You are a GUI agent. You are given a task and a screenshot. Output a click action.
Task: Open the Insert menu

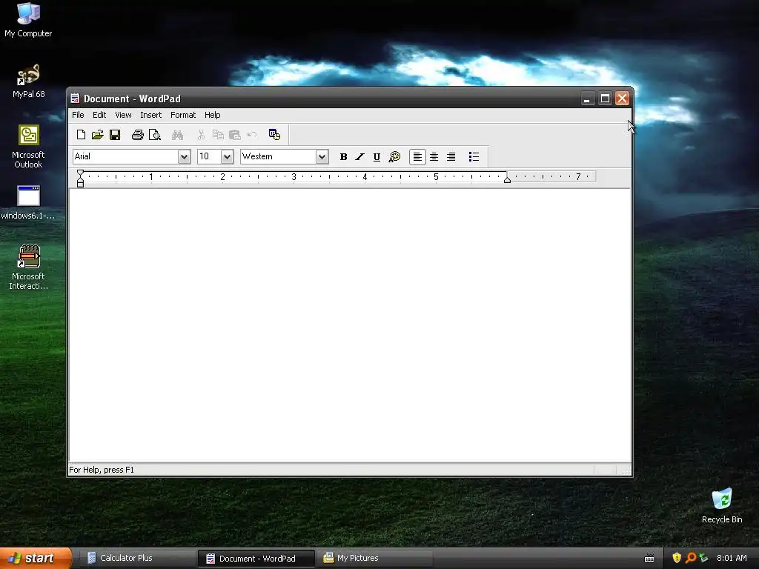point(151,115)
